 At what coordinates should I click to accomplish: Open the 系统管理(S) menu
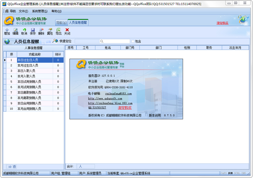click(x=40, y=11)
